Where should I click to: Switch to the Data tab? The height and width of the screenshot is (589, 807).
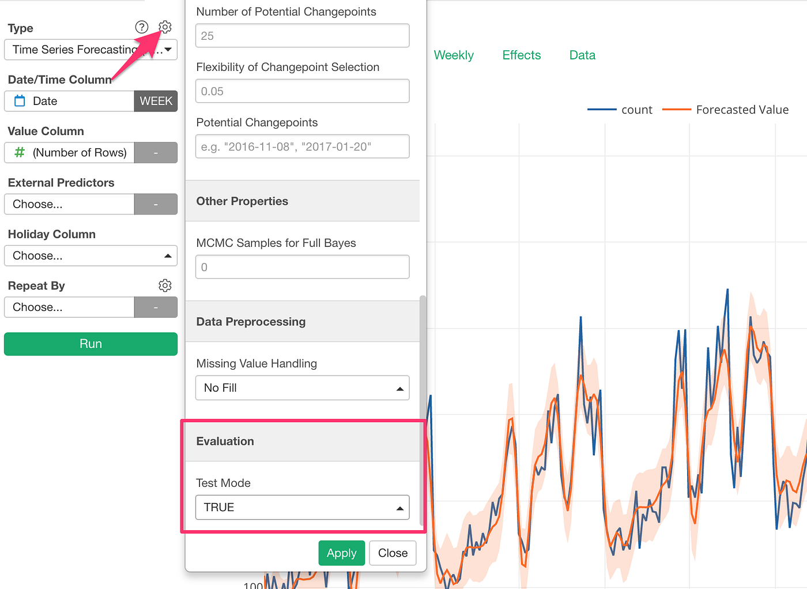(582, 55)
